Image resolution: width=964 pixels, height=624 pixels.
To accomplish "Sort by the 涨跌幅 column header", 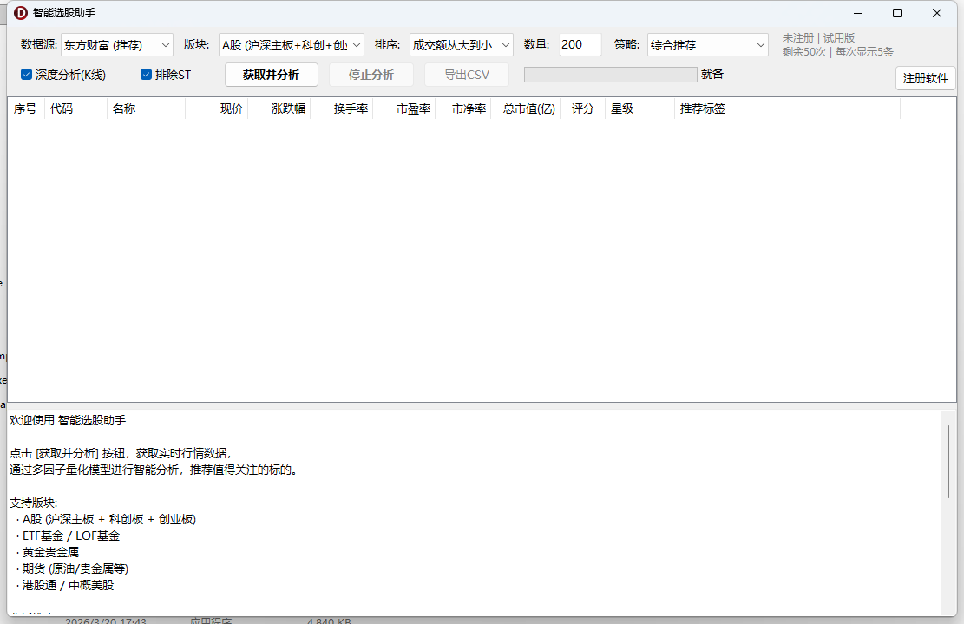I will tap(279, 108).
